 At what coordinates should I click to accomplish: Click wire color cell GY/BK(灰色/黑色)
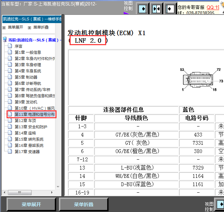136,135
